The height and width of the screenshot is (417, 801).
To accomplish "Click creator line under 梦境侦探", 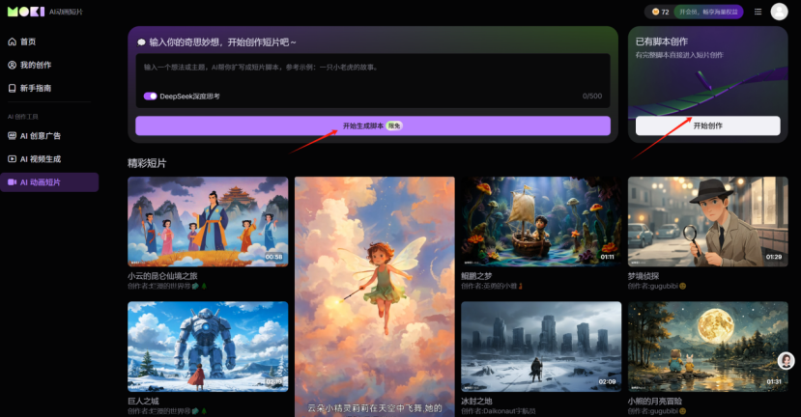I will (657, 287).
